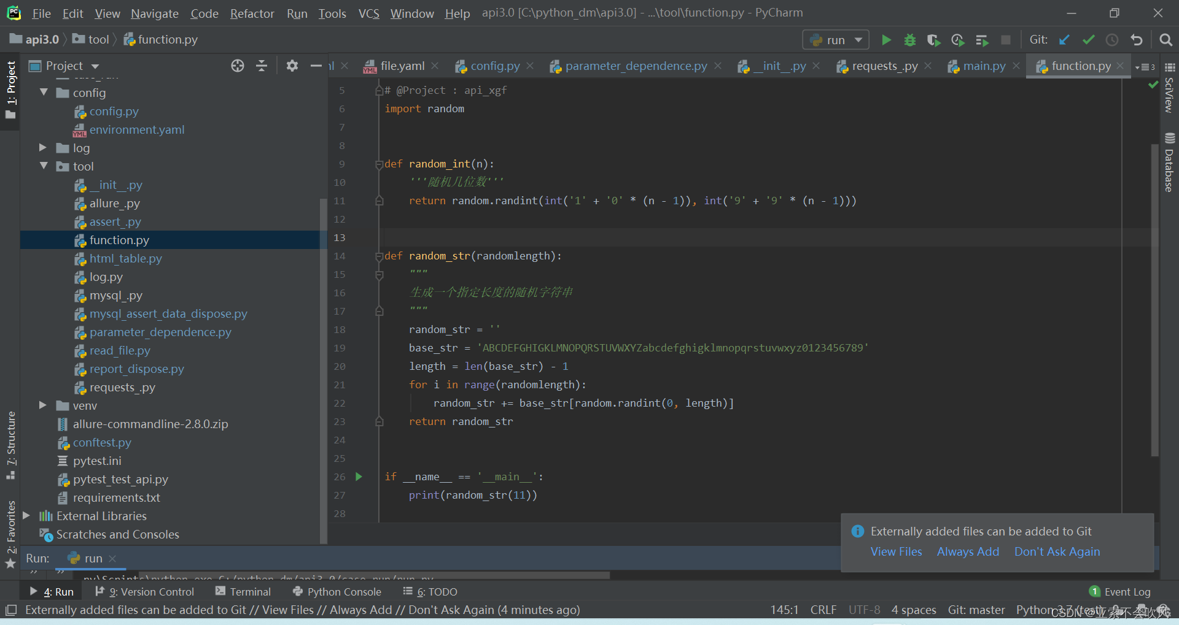Screen dimensions: 1179x625
Task: Open the run configuration dropdown
Action: coord(836,40)
